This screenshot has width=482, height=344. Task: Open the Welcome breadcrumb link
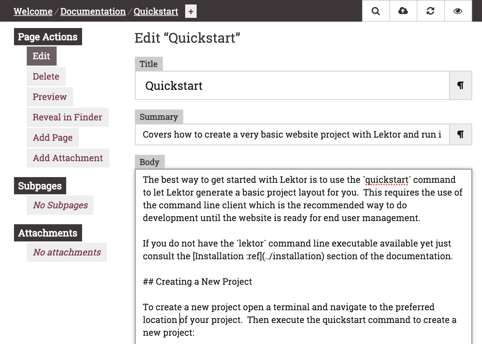click(x=33, y=11)
